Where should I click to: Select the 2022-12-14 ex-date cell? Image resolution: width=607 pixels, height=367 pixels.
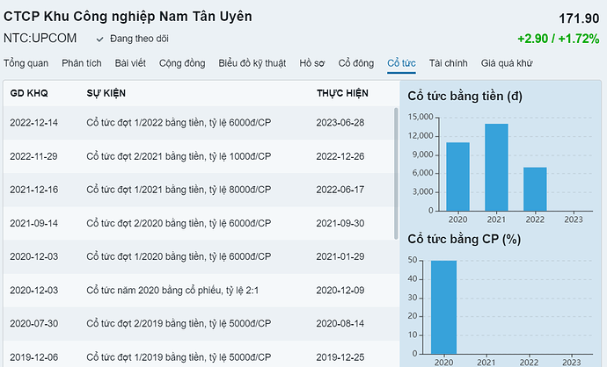point(34,123)
